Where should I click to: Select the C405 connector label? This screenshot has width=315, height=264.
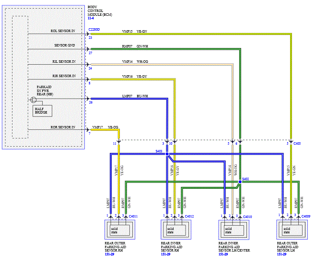click(297, 144)
